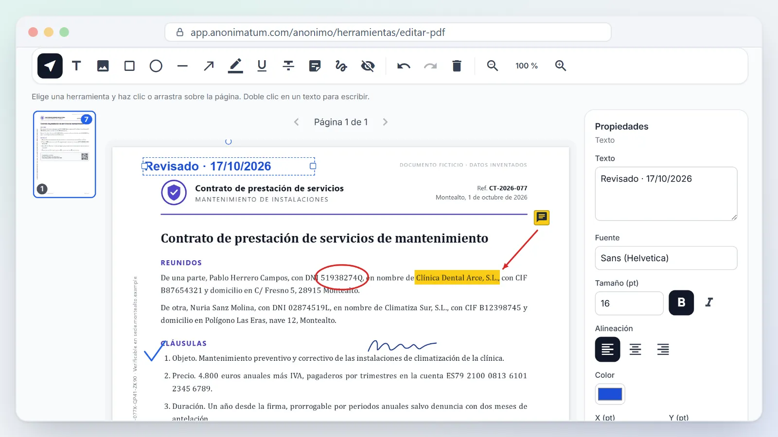Reset zoom via 100 % label

[x=527, y=66]
